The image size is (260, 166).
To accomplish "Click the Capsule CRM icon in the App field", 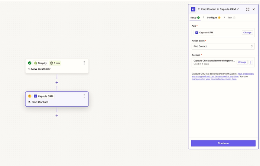I will (x=196, y=33).
